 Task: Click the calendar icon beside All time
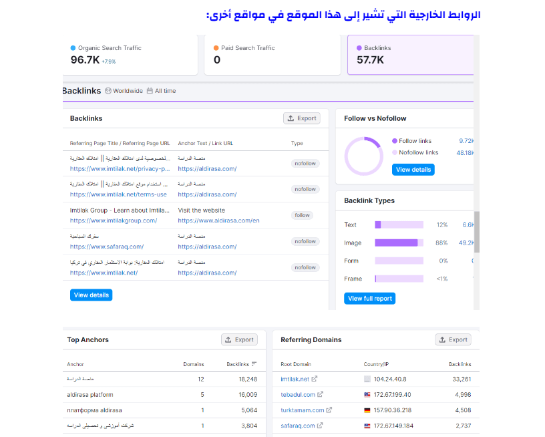click(150, 91)
